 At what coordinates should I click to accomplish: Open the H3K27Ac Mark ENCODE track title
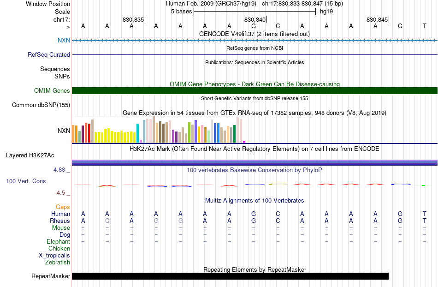254,149
